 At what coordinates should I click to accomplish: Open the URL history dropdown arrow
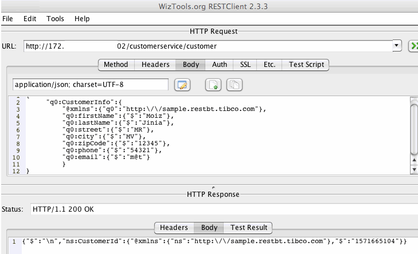pyautogui.click(x=397, y=46)
